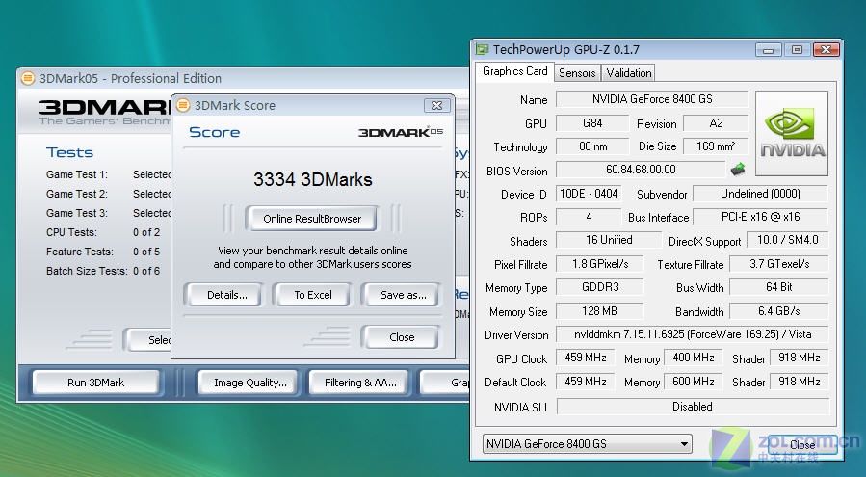866x477 pixels.
Task: Click the CPU Tests label in 3DMark05
Action: [71, 232]
